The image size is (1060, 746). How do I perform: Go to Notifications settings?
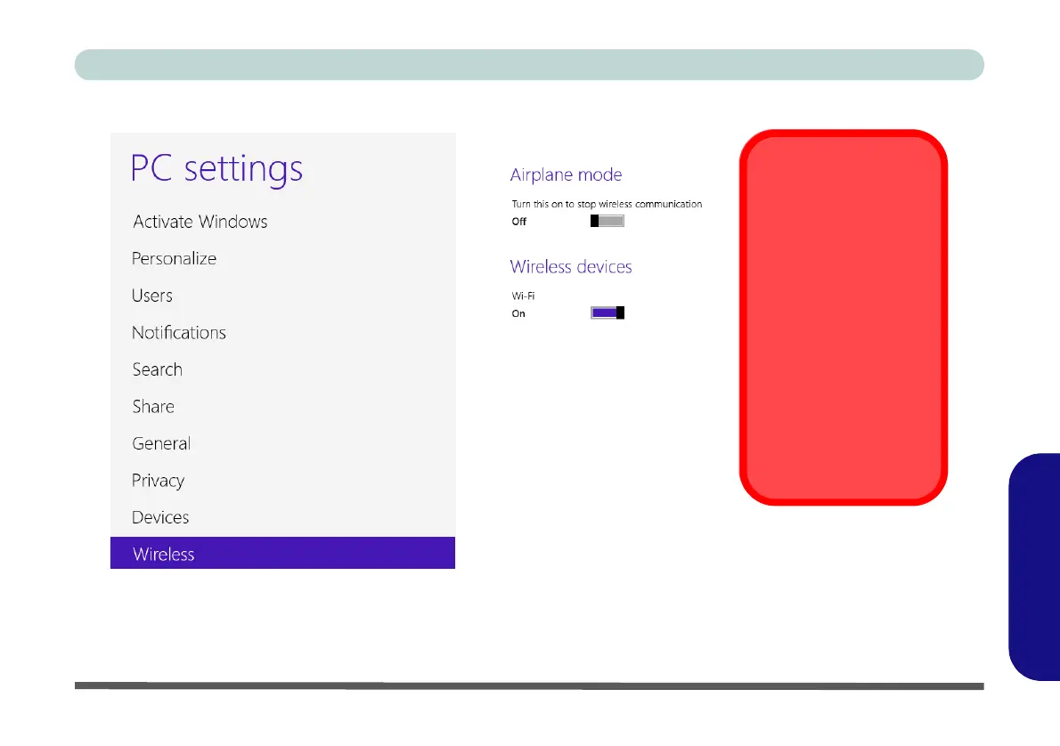(x=179, y=332)
